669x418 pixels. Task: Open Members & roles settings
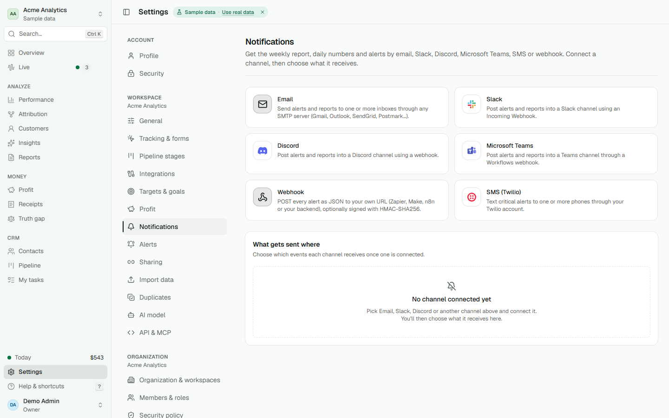(x=175, y=398)
